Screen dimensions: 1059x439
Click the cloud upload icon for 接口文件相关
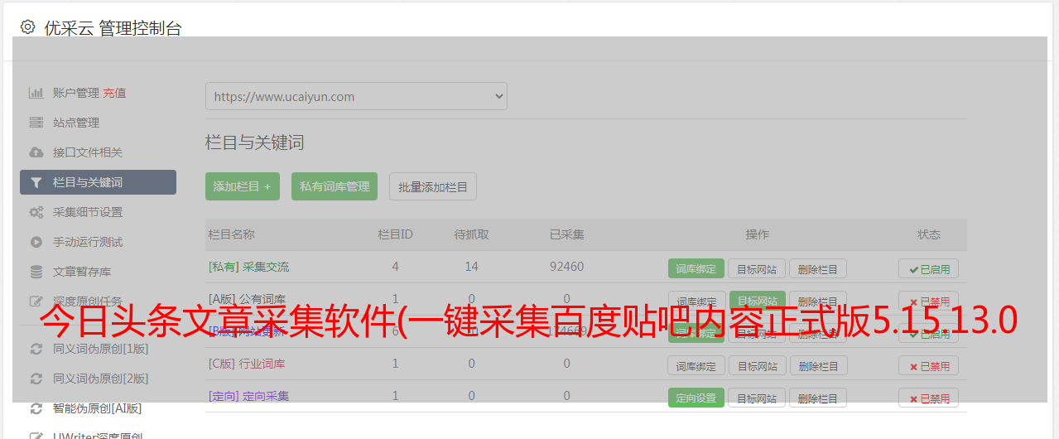pyautogui.click(x=36, y=152)
